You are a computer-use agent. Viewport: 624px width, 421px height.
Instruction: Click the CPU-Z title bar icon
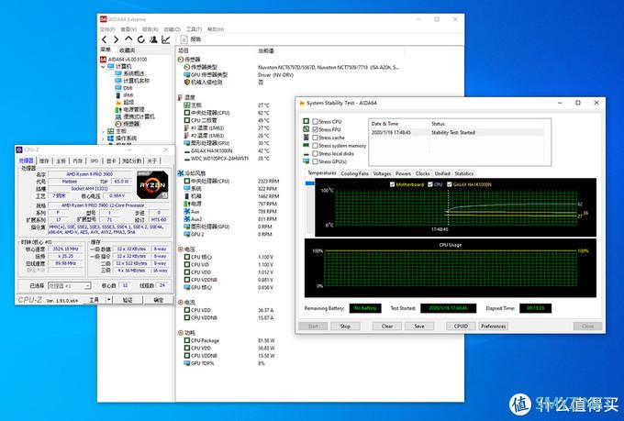coord(19,150)
